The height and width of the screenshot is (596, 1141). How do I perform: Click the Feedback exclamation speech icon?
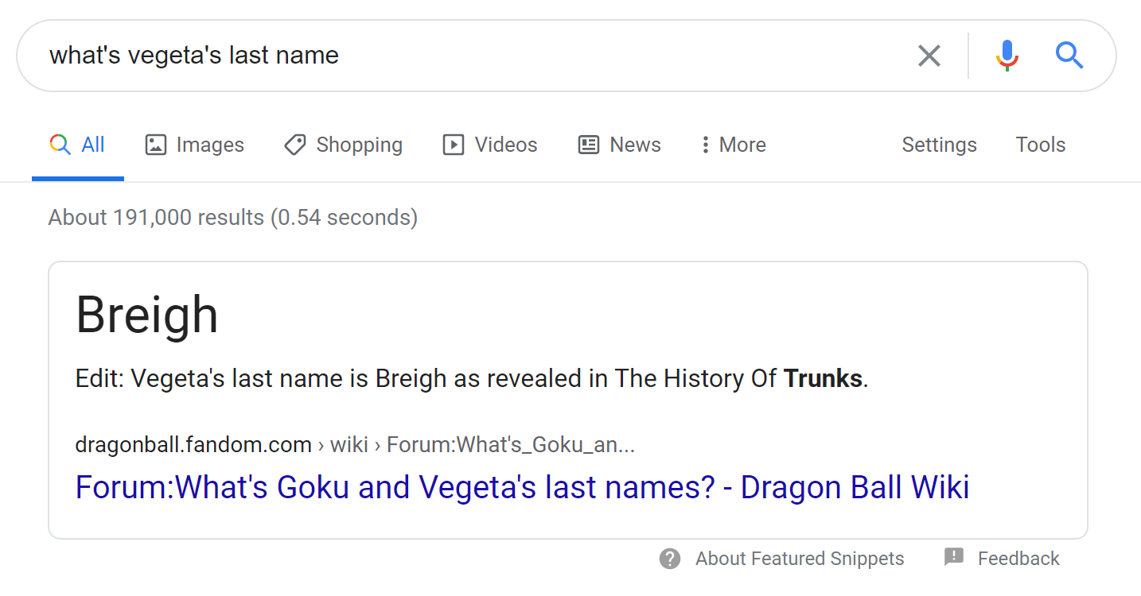(x=953, y=557)
